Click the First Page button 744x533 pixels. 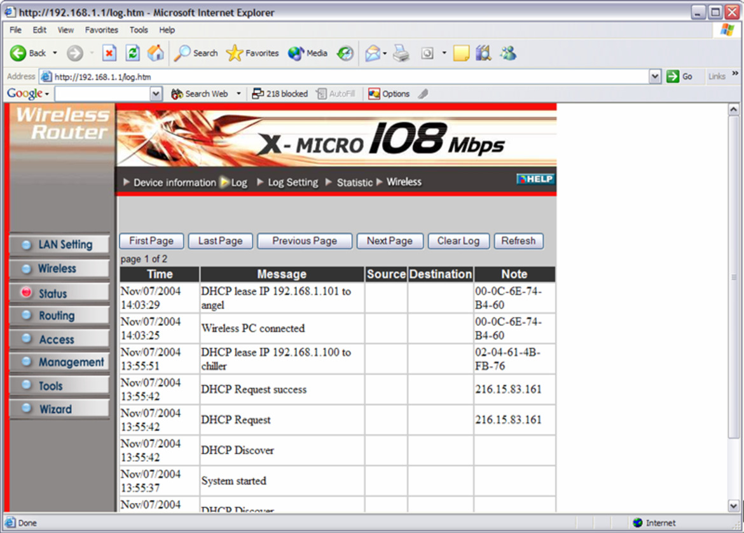pos(151,241)
